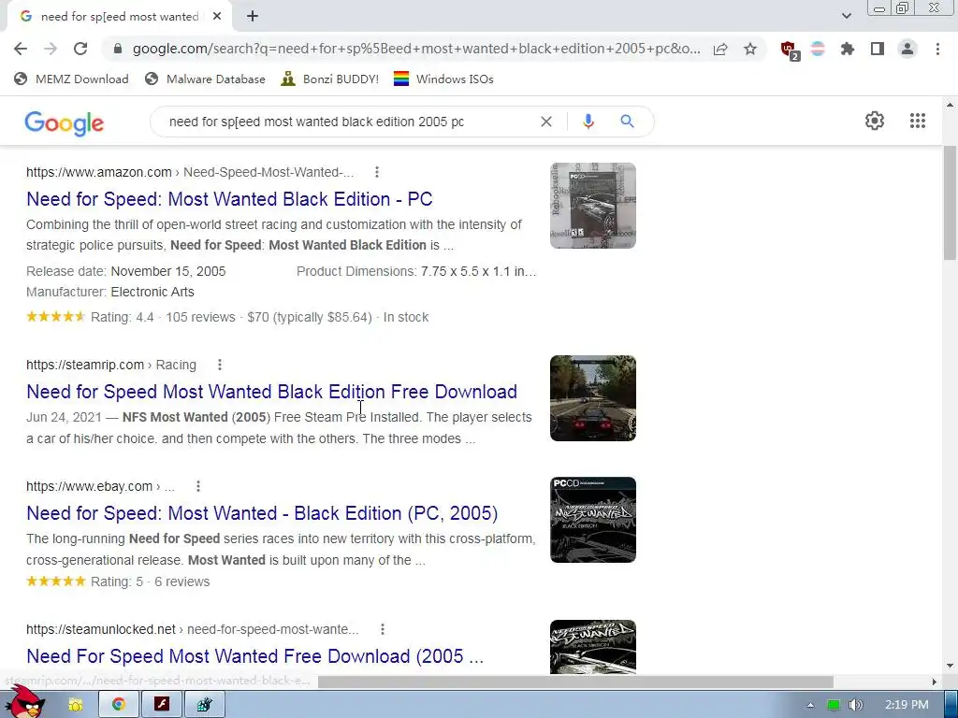This screenshot has width=958, height=718.
Task: Open the Chrome profile avatar
Action: click(907, 49)
